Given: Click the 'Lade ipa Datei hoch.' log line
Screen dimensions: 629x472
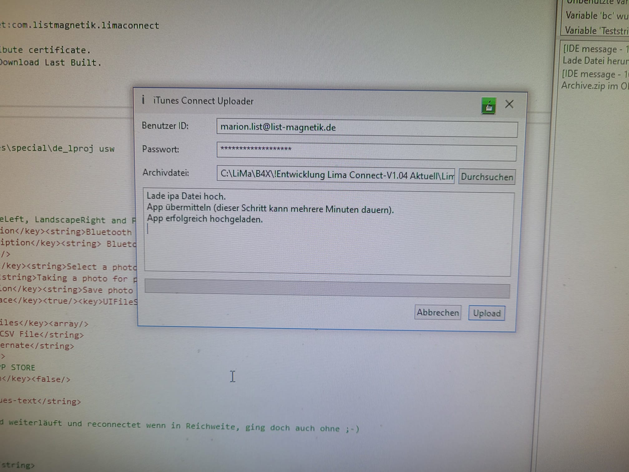Looking at the screenshot, I should point(186,196).
